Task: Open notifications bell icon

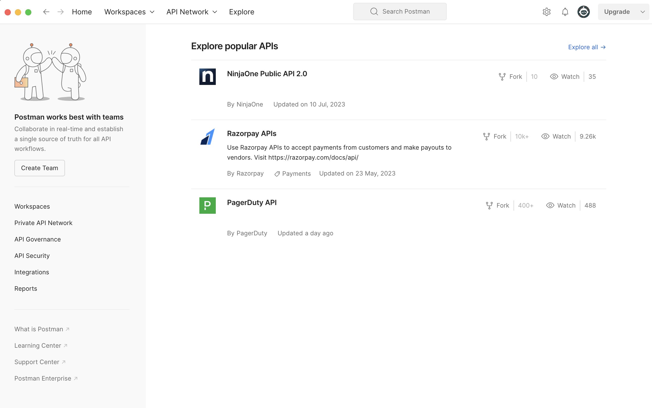Action: pyautogui.click(x=565, y=12)
